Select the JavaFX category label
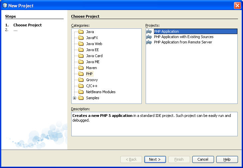The width and height of the screenshot is (243, 168). [x=92, y=38]
